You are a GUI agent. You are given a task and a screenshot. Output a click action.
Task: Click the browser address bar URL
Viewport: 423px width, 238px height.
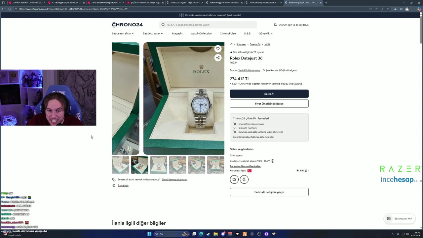click(x=73, y=9)
